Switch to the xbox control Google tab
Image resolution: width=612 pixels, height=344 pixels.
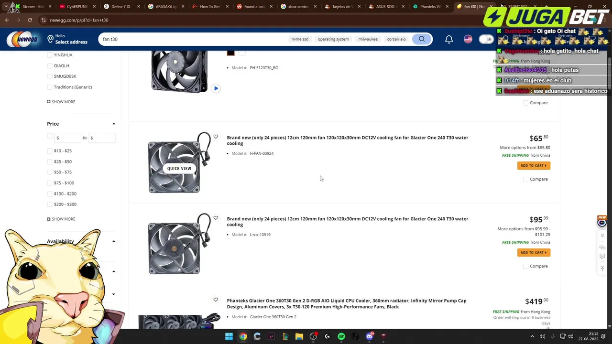coord(298,7)
